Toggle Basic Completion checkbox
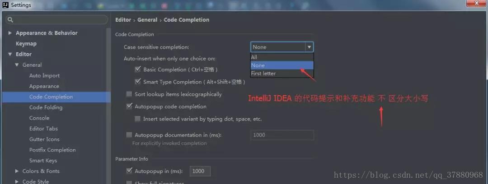Screen dimensions: 488x184 pos(138,69)
